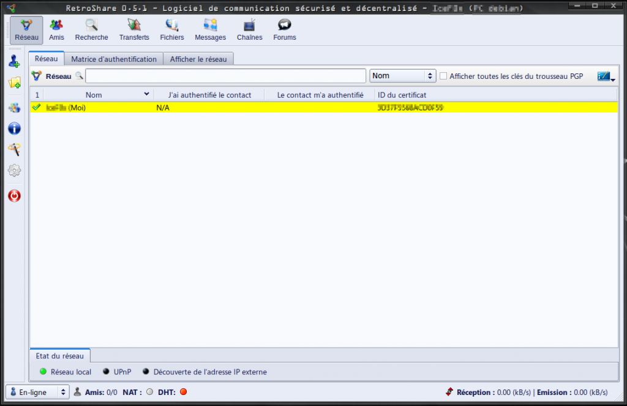Click the Réception speed text

pos(494,393)
